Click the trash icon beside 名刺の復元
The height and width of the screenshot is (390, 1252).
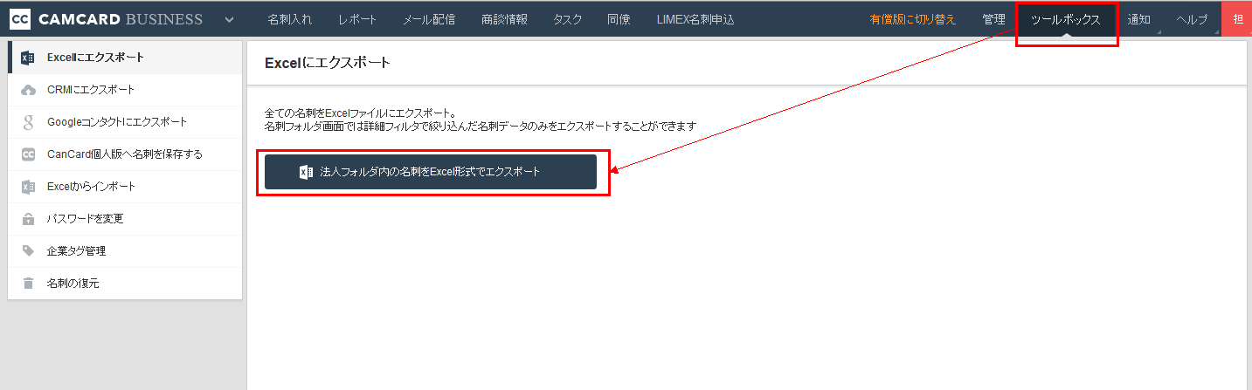(x=28, y=284)
